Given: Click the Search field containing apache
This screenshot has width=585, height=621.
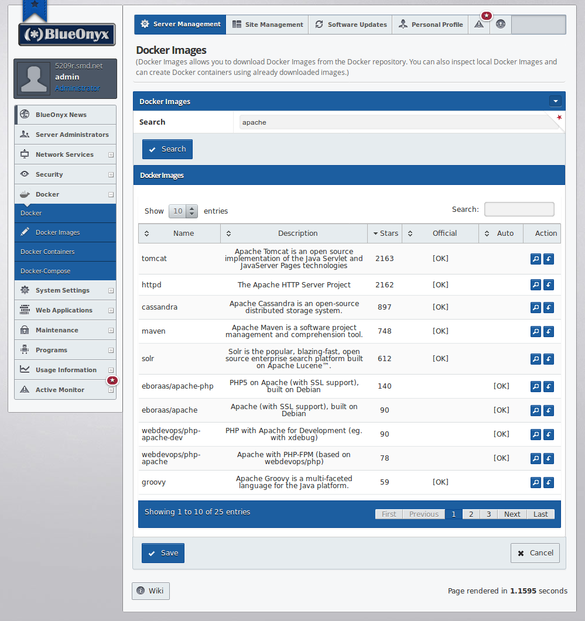Looking at the screenshot, I should (x=399, y=122).
